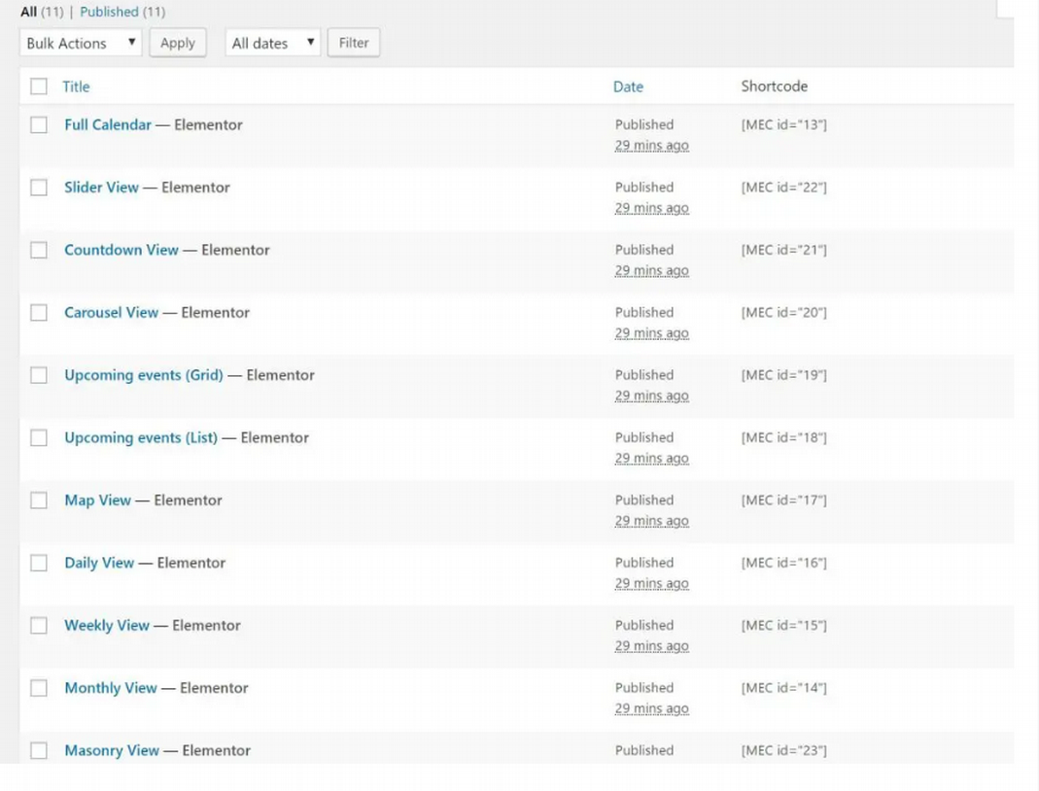Sort the list by Title column
The height and width of the screenshot is (791, 1039).
(76, 86)
